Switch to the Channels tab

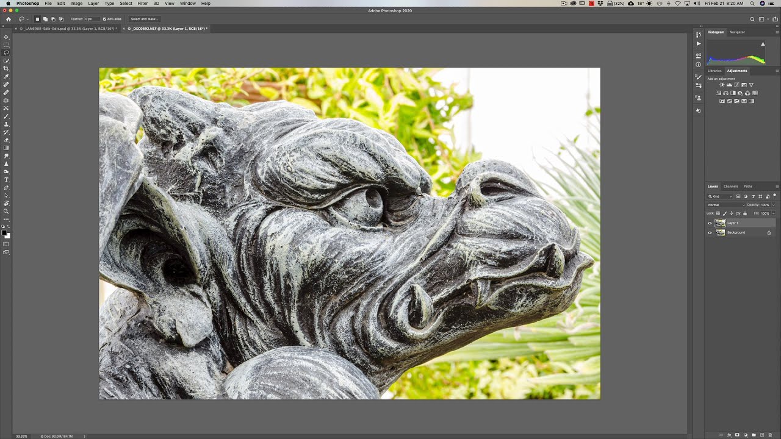[x=730, y=187]
